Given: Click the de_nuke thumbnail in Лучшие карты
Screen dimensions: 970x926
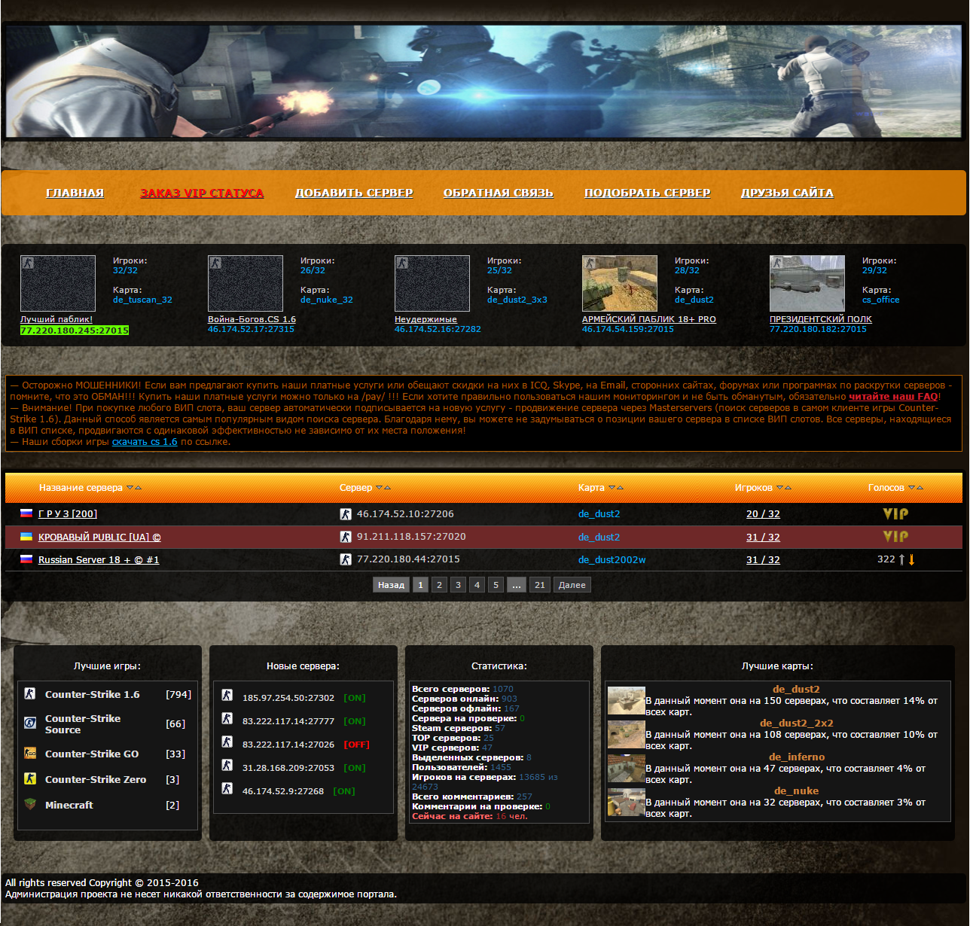Looking at the screenshot, I should tap(627, 803).
